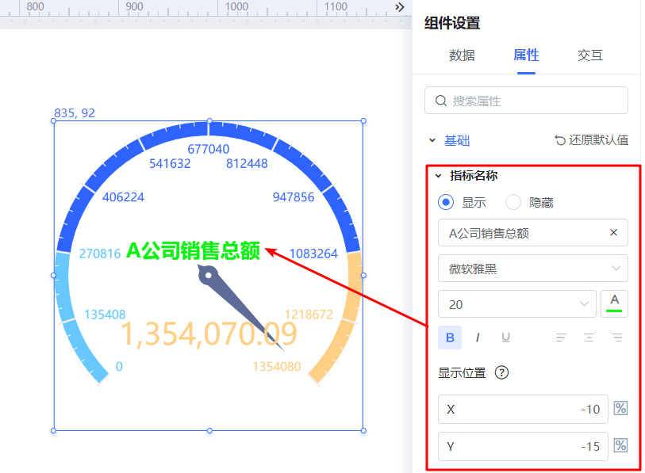The image size is (645, 473).
Task: Click the search magnifier icon
Action: tap(441, 101)
